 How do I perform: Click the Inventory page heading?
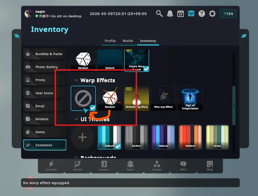50,30
